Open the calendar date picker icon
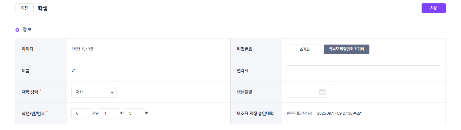Image resolution: width=461 pixels, height=130 pixels. click(x=322, y=92)
